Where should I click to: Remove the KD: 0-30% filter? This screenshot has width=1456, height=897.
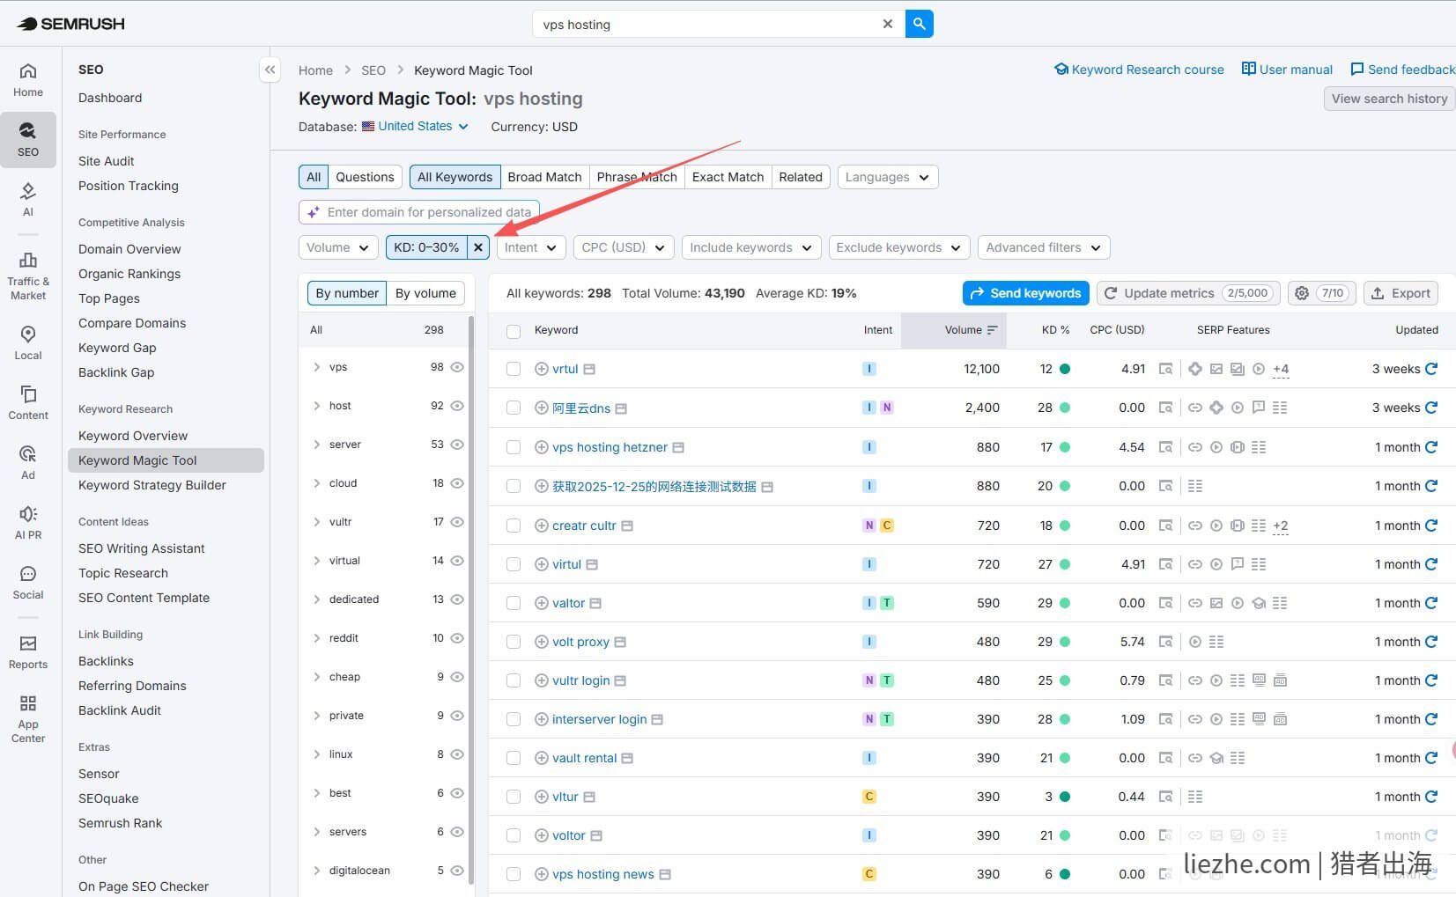point(478,247)
